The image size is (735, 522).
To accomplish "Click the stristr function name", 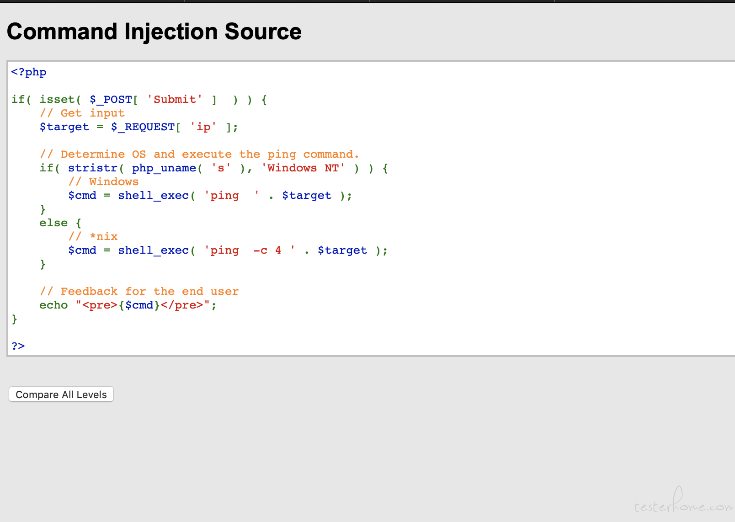I will [93, 168].
